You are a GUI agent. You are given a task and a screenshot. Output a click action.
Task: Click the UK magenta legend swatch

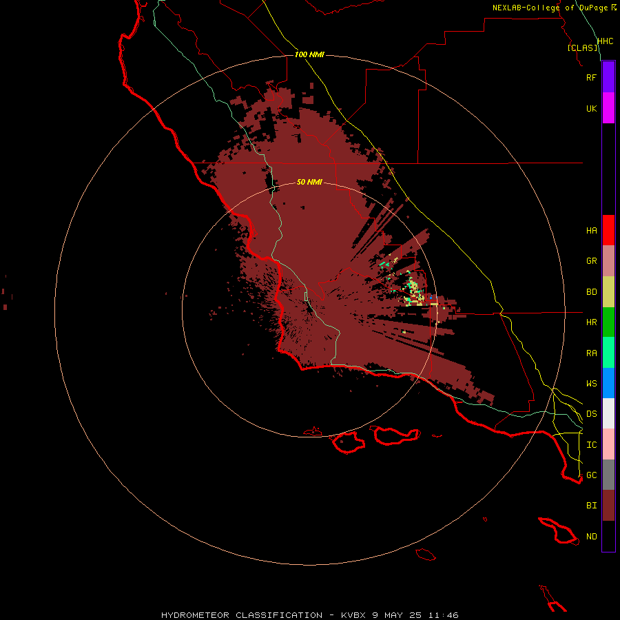[608, 107]
